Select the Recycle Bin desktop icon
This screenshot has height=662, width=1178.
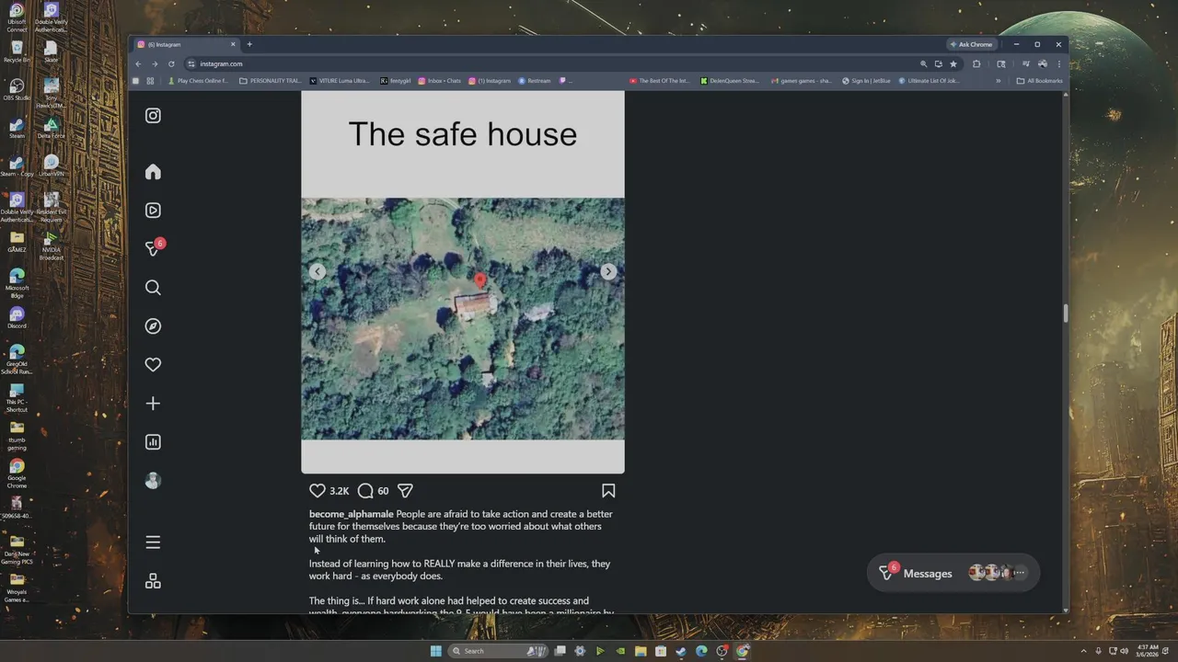pos(17,51)
